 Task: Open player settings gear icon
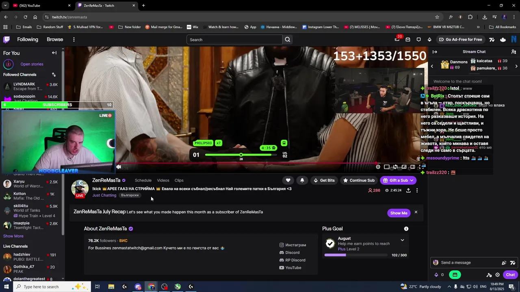pos(378,167)
